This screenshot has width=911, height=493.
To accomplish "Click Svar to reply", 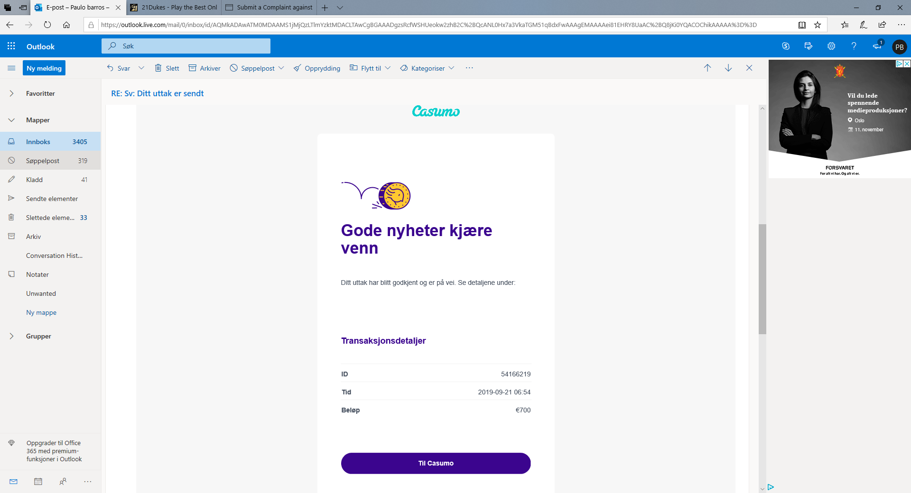I will coord(118,68).
